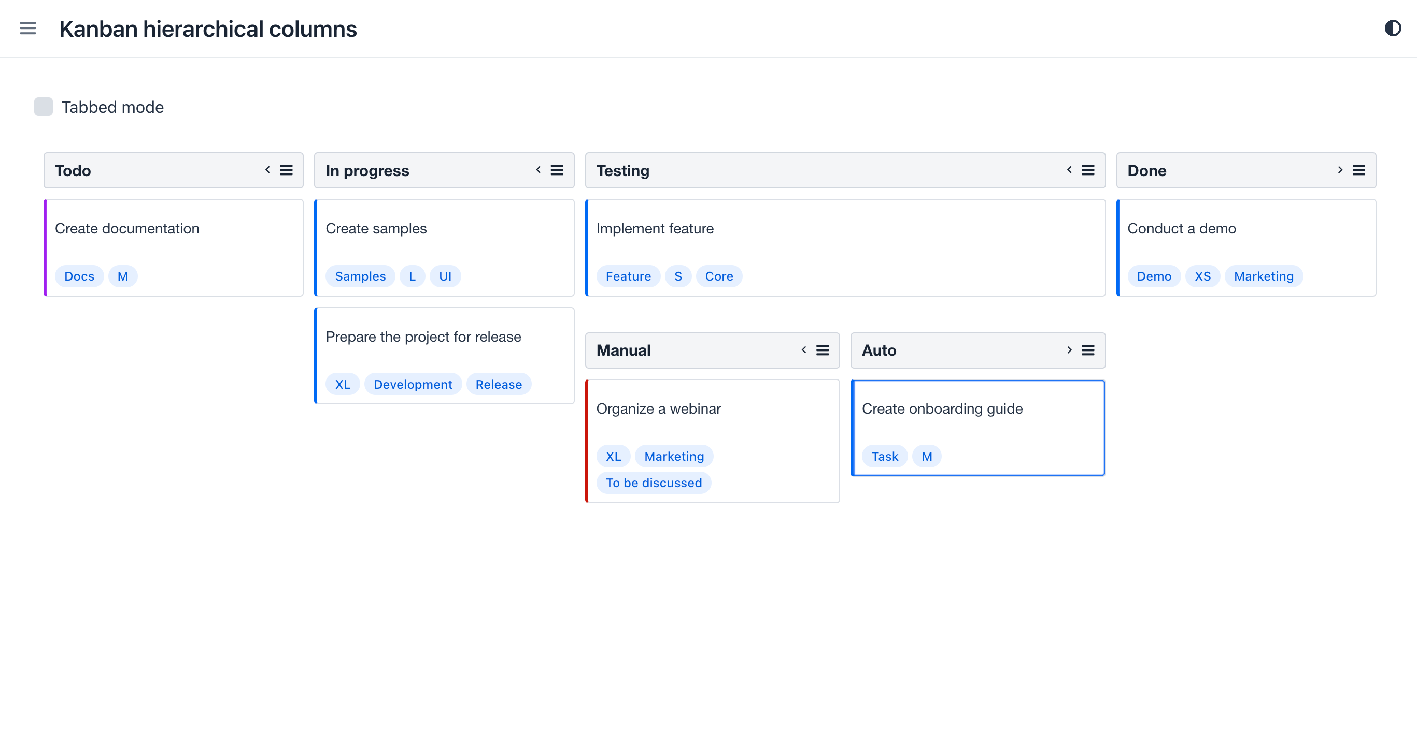Click the To be discussed tag
Image resolution: width=1417 pixels, height=731 pixels.
(654, 483)
